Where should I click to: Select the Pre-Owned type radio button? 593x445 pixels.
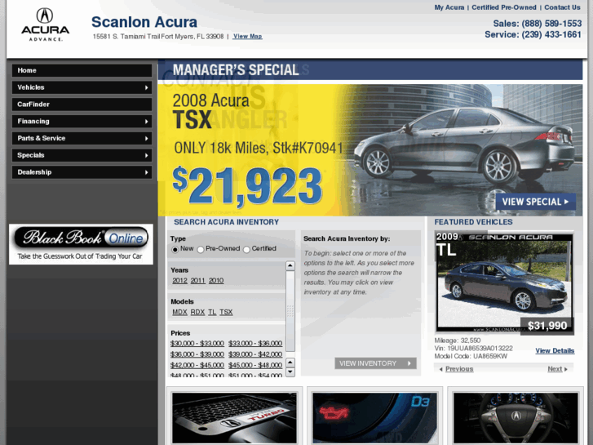[201, 249]
